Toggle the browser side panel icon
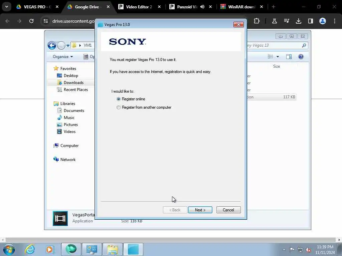This screenshot has width=342, height=256. click(x=310, y=21)
